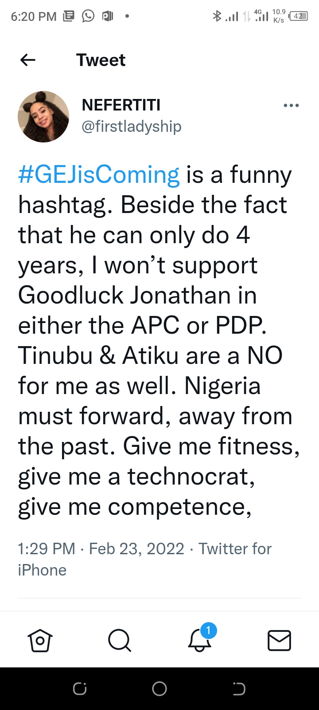Open the #GEJisComing hashtag

[x=99, y=175]
